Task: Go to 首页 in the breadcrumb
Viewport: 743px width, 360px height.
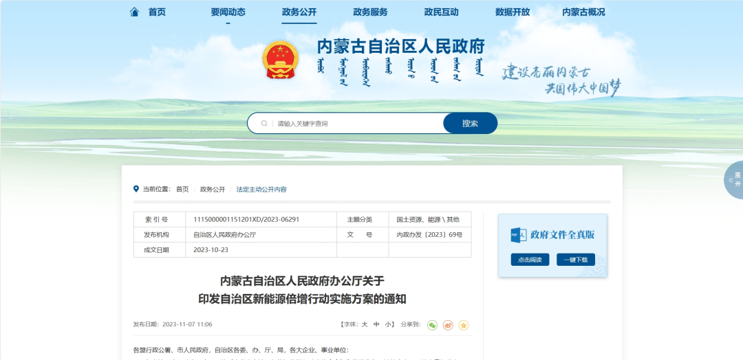Action: pyautogui.click(x=182, y=189)
